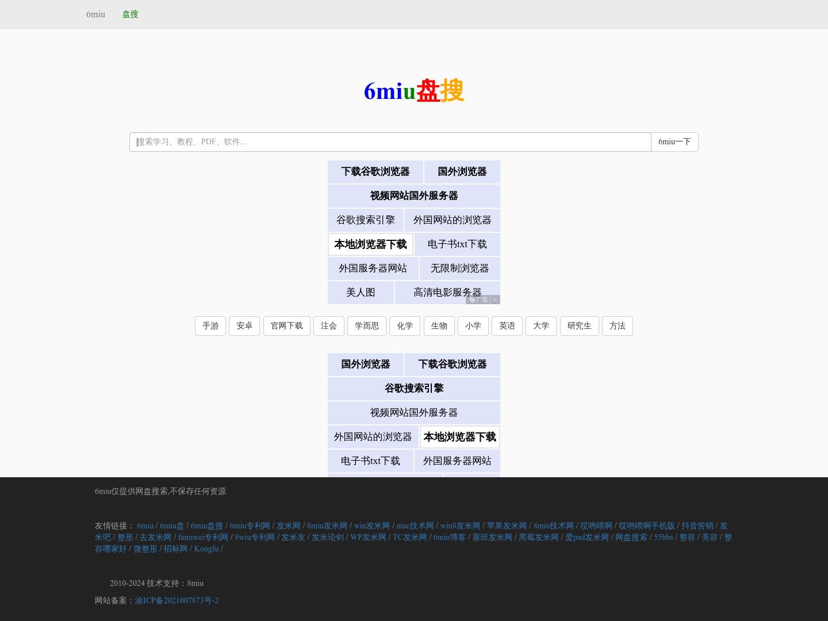Click the 黑莓发米网 link
The image size is (828, 621).
[x=539, y=538]
